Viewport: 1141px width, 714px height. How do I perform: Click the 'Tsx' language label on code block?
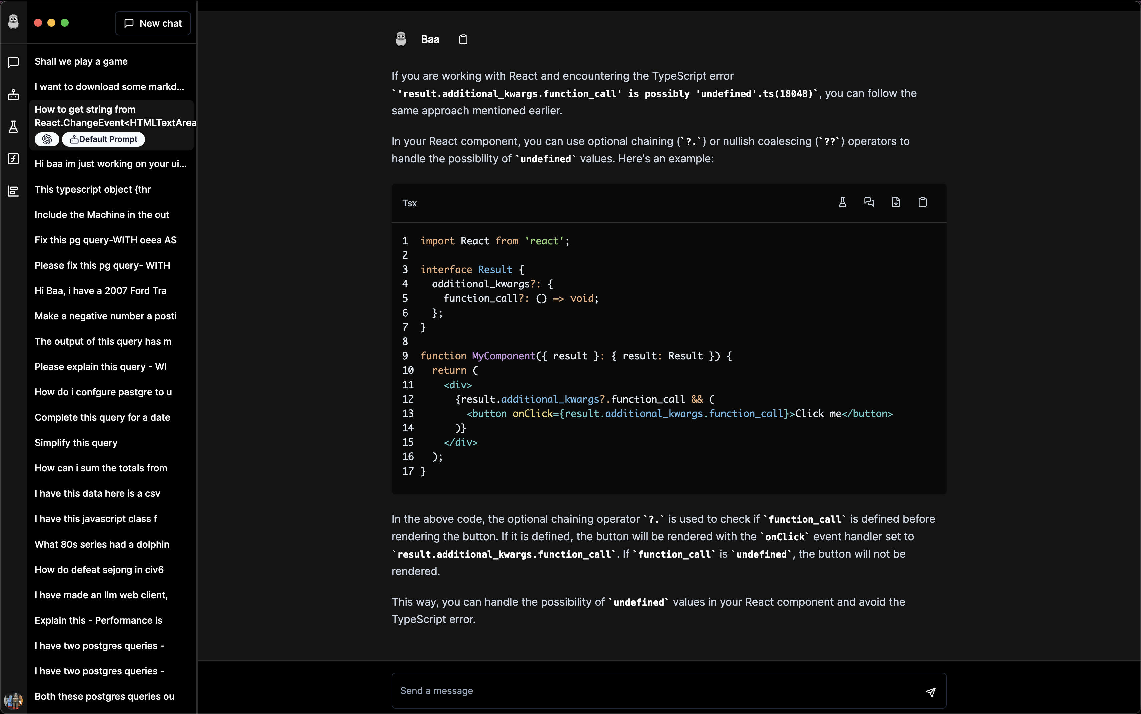click(x=409, y=203)
